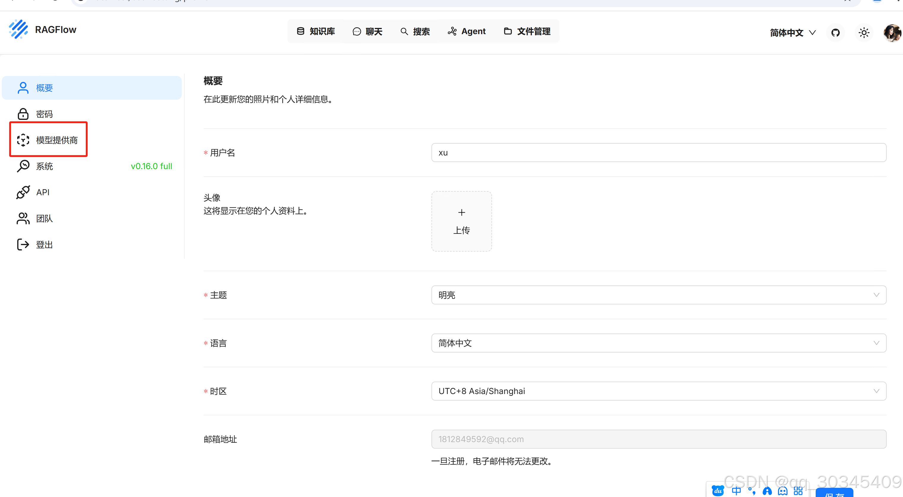Go to 系统 system settings

pyautogui.click(x=44, y=166)
